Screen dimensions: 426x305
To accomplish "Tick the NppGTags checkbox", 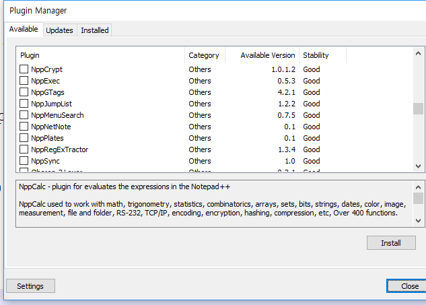I will (24, 92).
